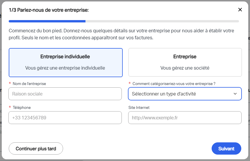Viewport: 250px width, 161px height.
Task: Close the business setup dialog
Action: pyautogui.click(x=240, y=10)
